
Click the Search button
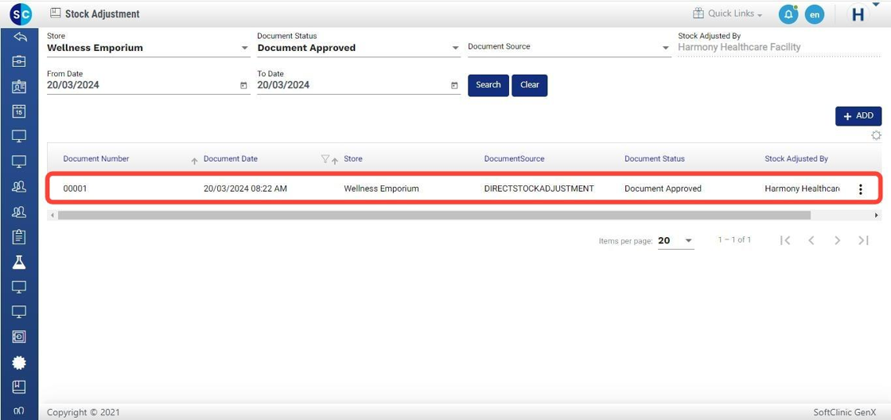488,85
